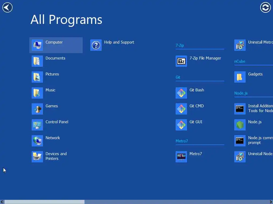Click the scrollbar right arrow
The width and height of the screenshot is (273, 204).
(x=271, y=202)
